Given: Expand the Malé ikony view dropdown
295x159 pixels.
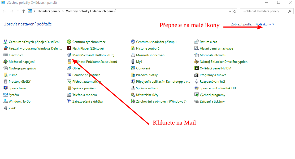Looking at the screenshot, I should [x=265, y=24].
